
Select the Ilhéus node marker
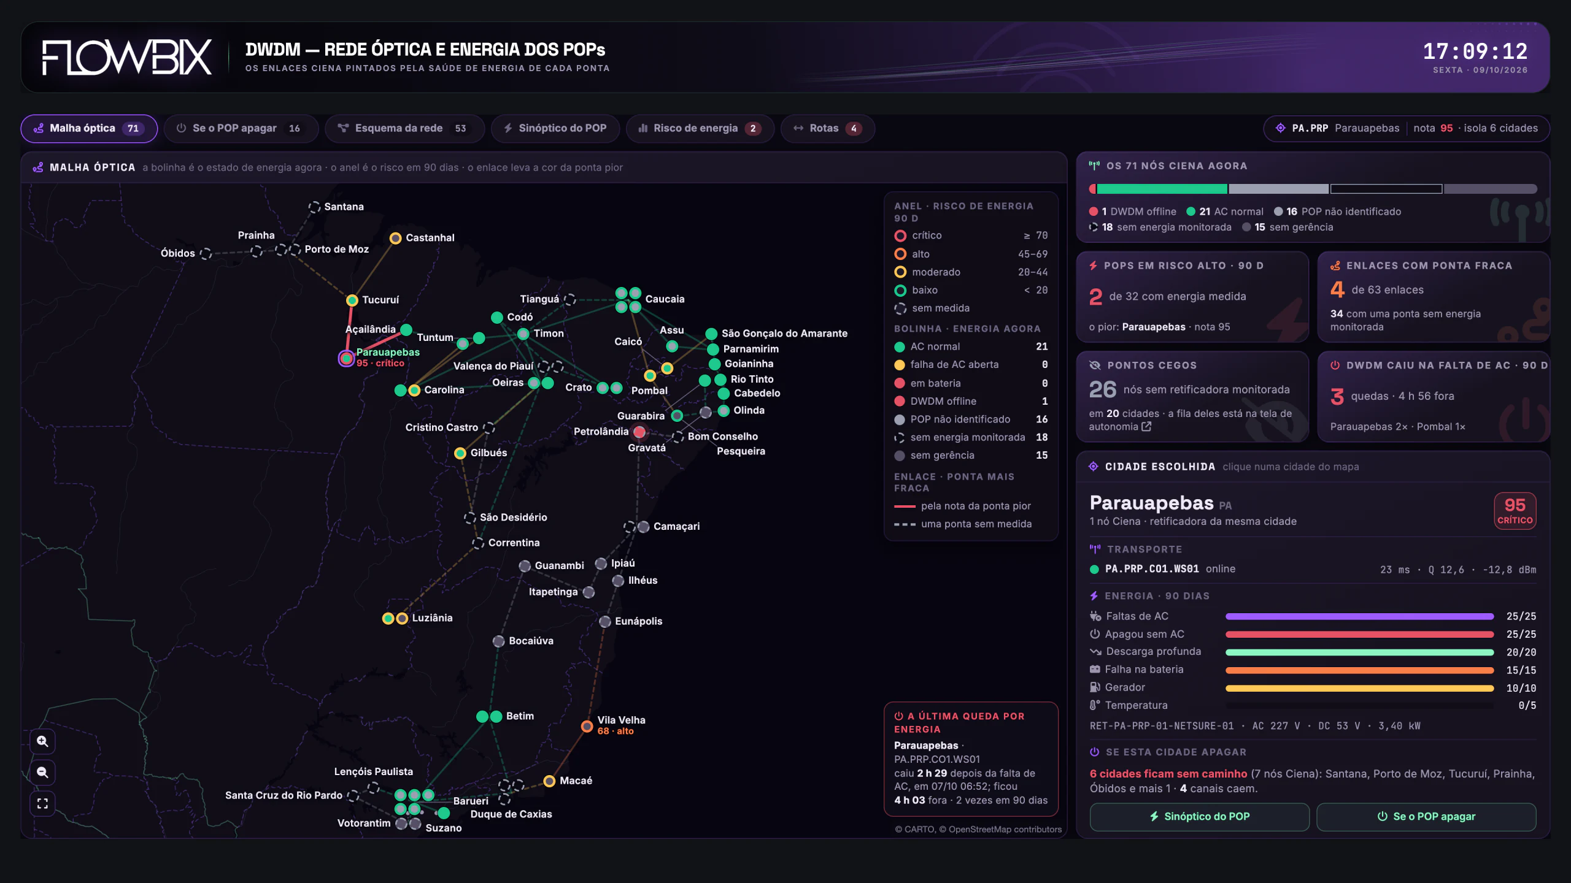point(618,581)
